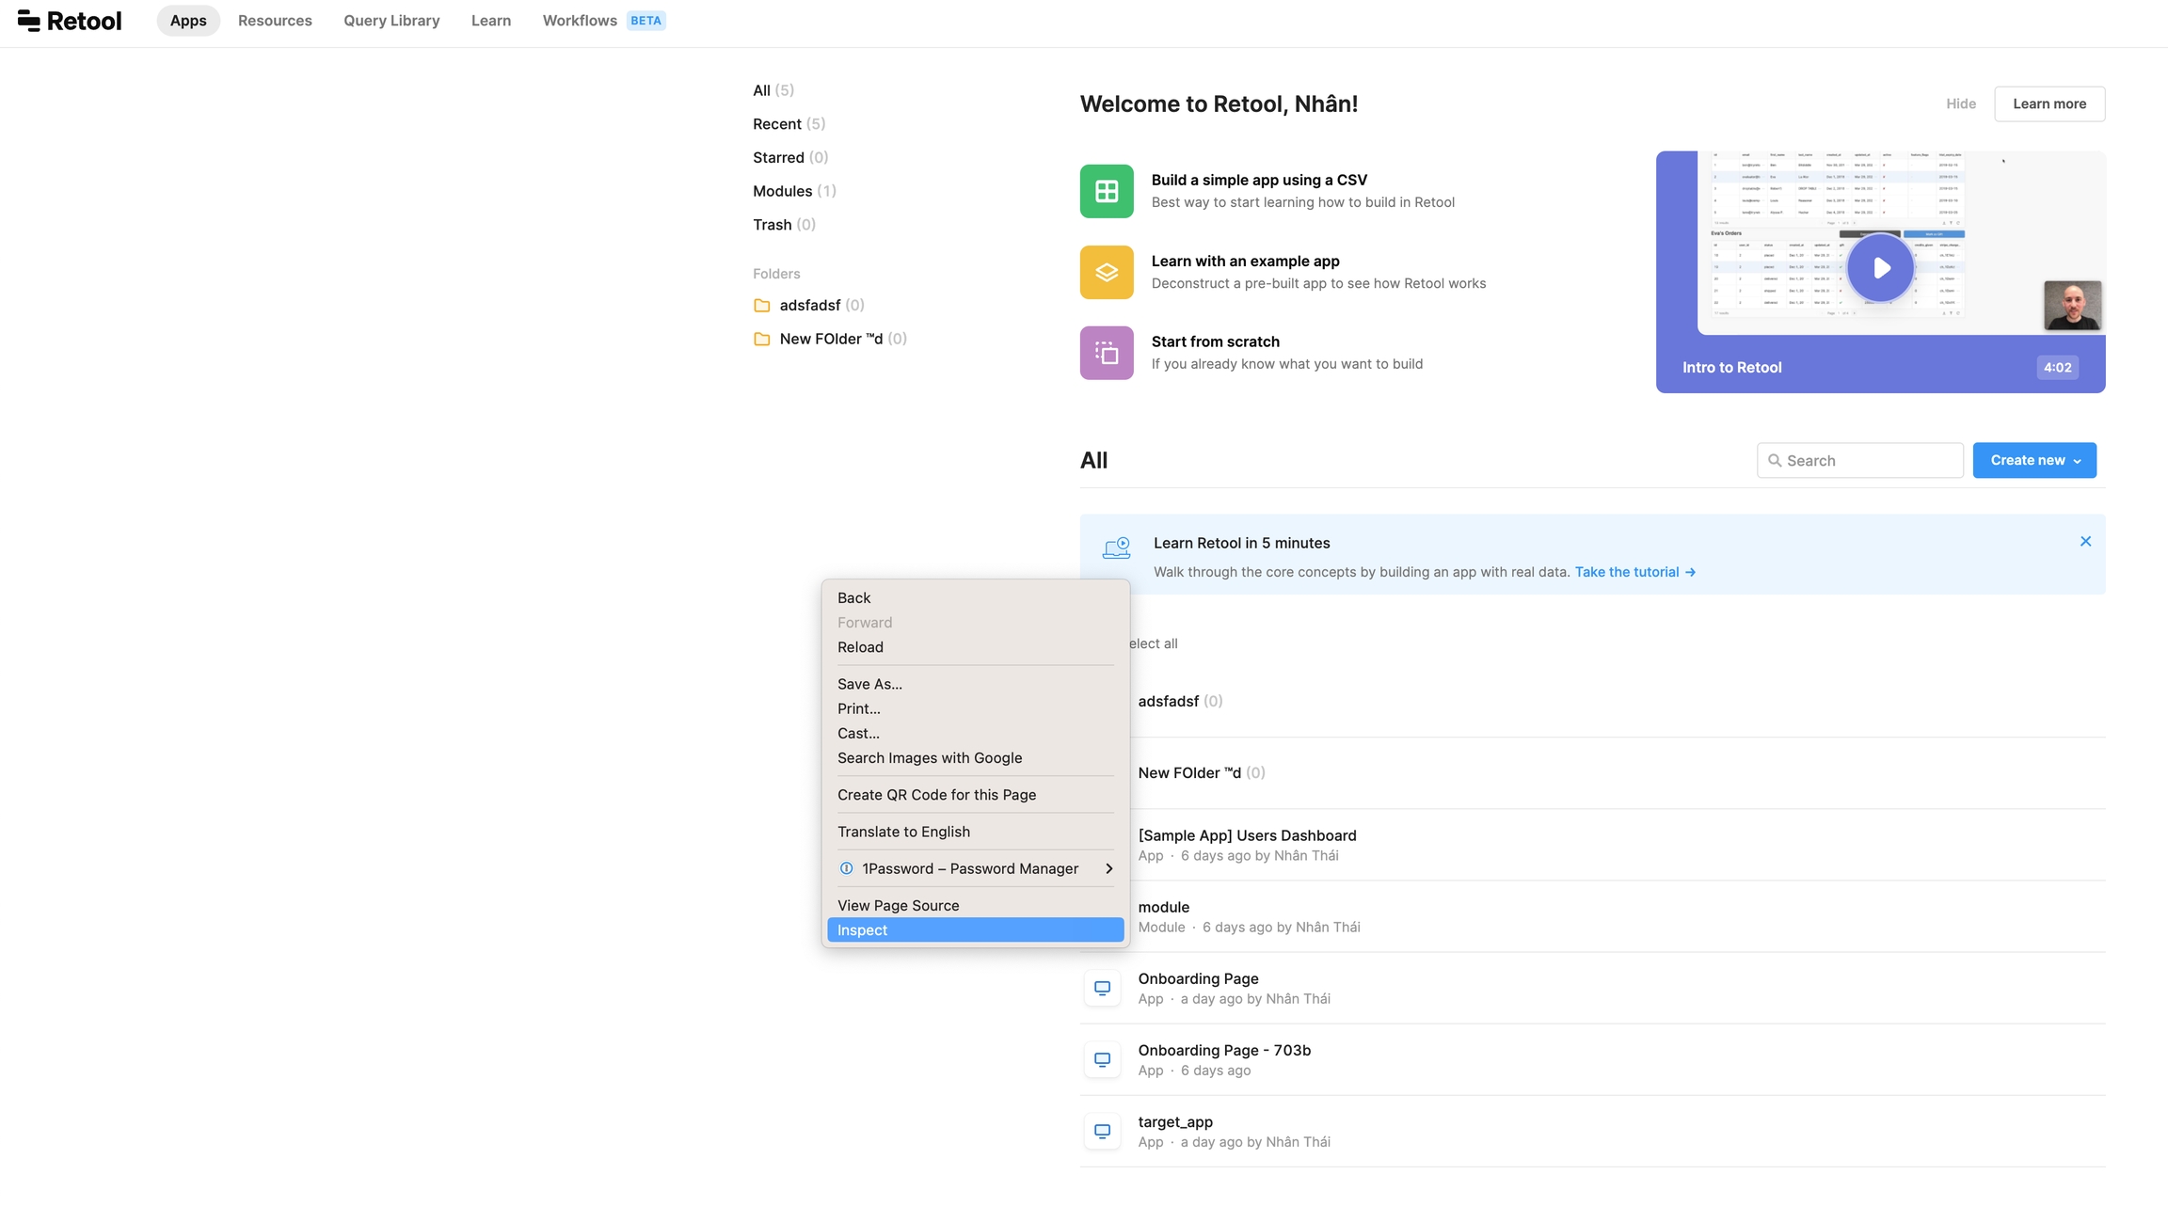Click the target_app monitor icon

[1102, 1131]
